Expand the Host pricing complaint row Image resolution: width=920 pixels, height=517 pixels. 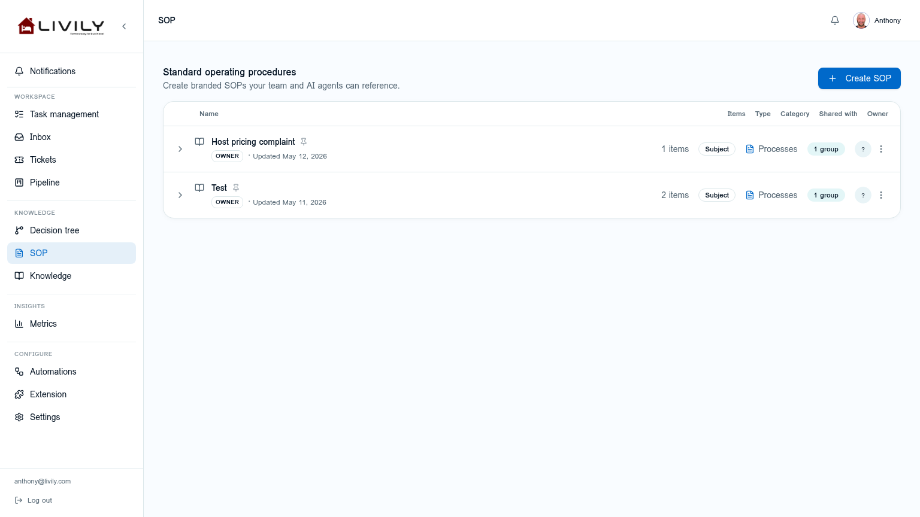click(x=180, y=149)
